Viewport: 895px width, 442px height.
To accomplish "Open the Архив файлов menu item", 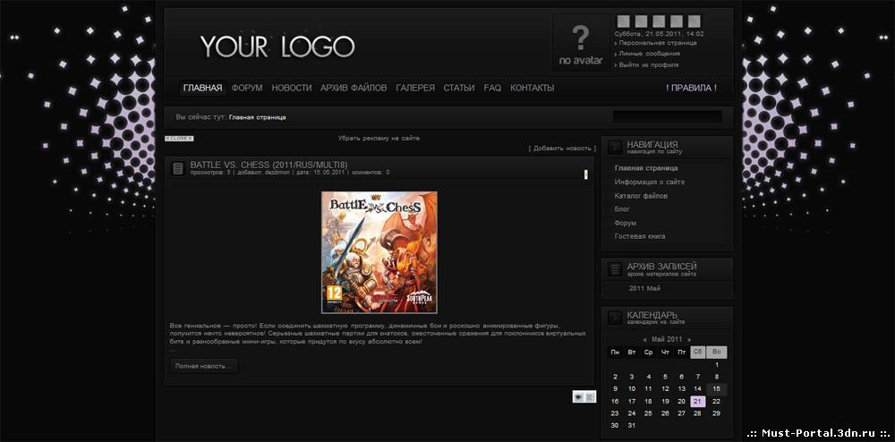I will click(x=354, y=88).
